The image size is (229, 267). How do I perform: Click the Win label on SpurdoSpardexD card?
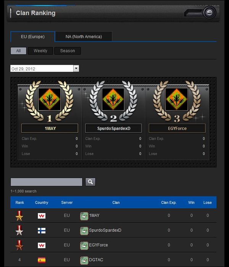pos(88,146)
